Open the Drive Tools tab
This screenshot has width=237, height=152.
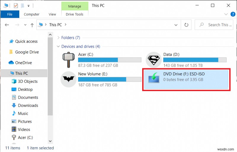pos(75,14)
